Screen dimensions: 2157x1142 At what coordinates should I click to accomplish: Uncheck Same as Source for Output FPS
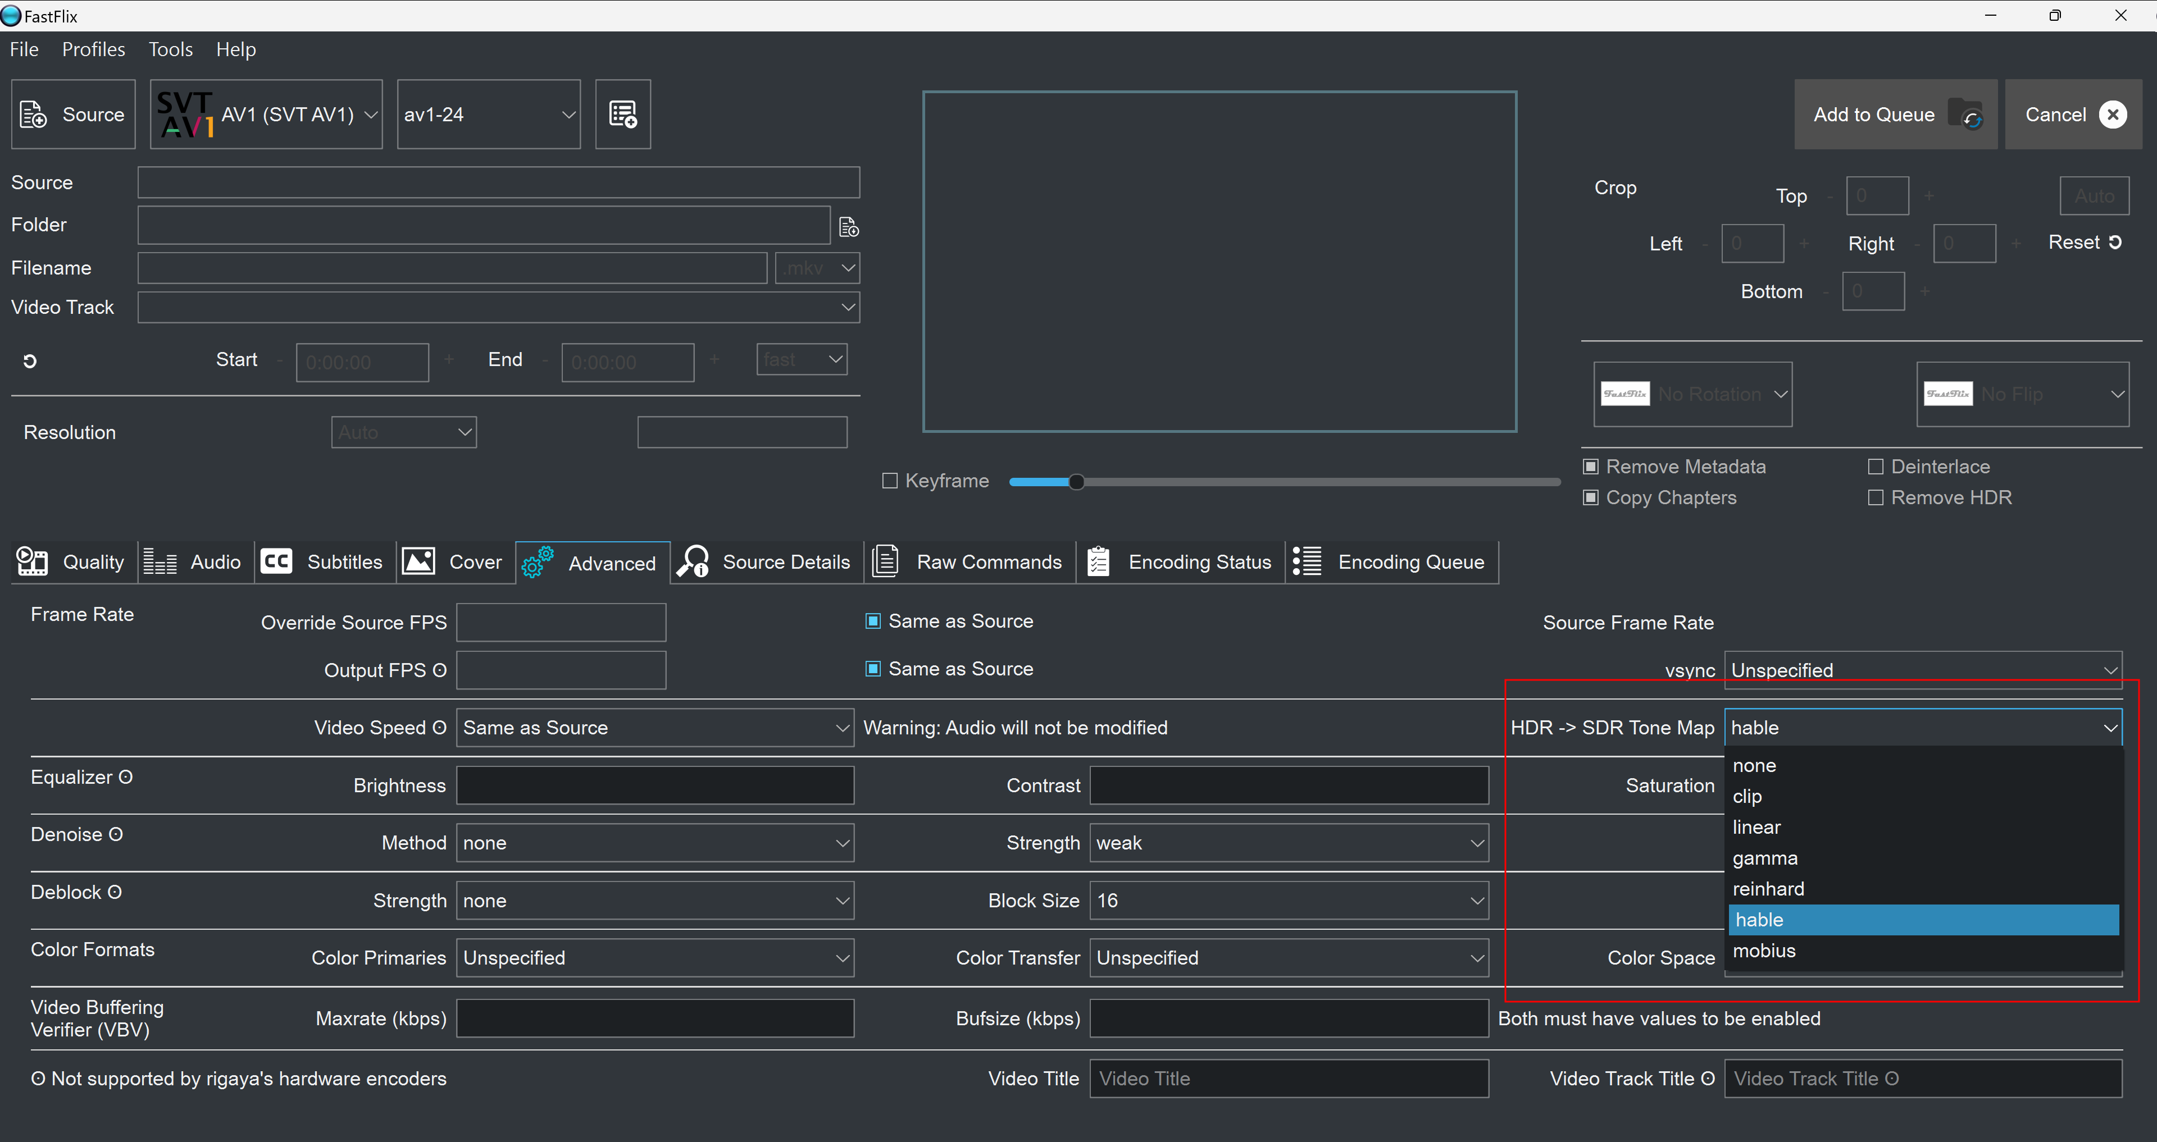tap(872, 668)
